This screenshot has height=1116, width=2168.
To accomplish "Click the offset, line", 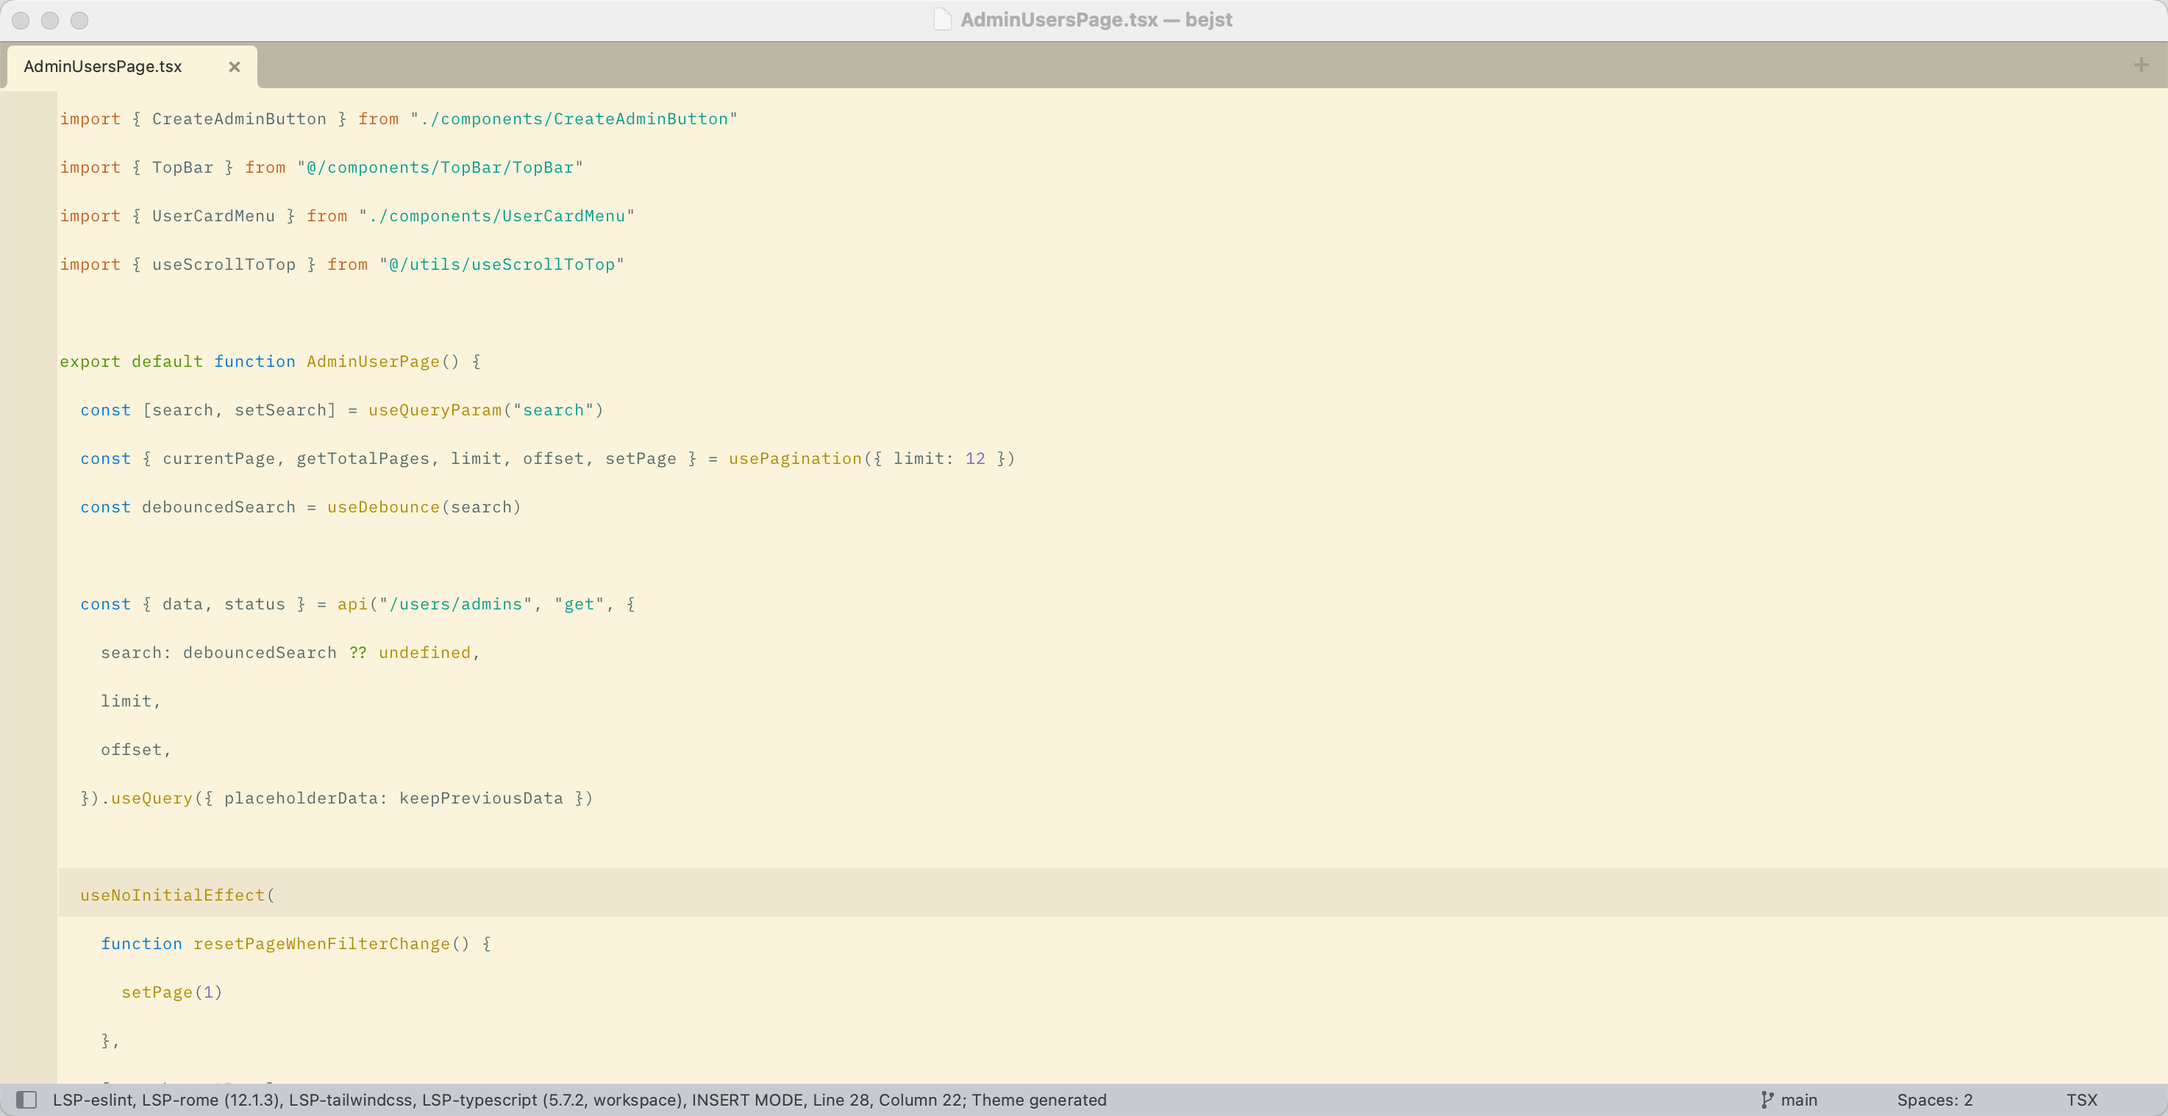I will [135, 749].
